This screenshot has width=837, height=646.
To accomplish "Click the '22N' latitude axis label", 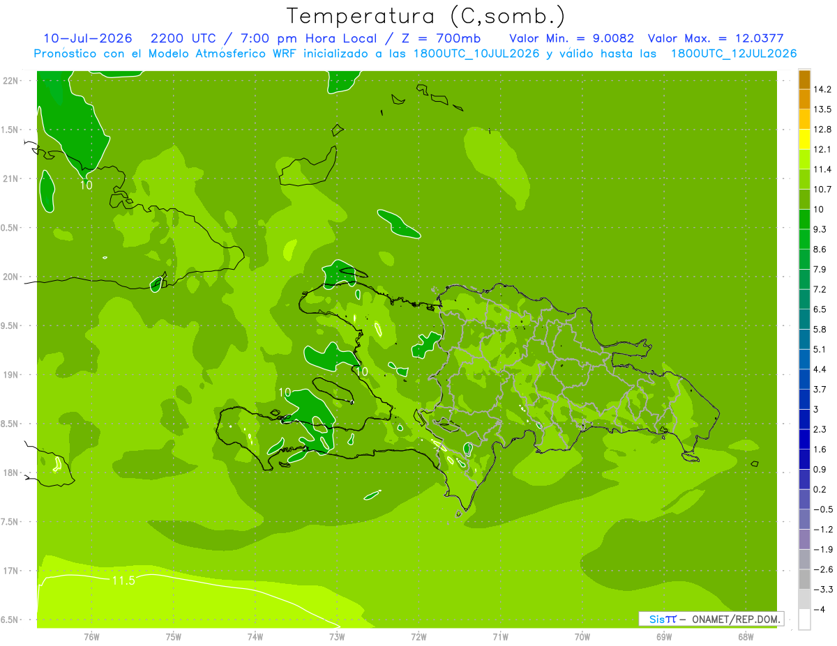I will (x=11, y=80).
